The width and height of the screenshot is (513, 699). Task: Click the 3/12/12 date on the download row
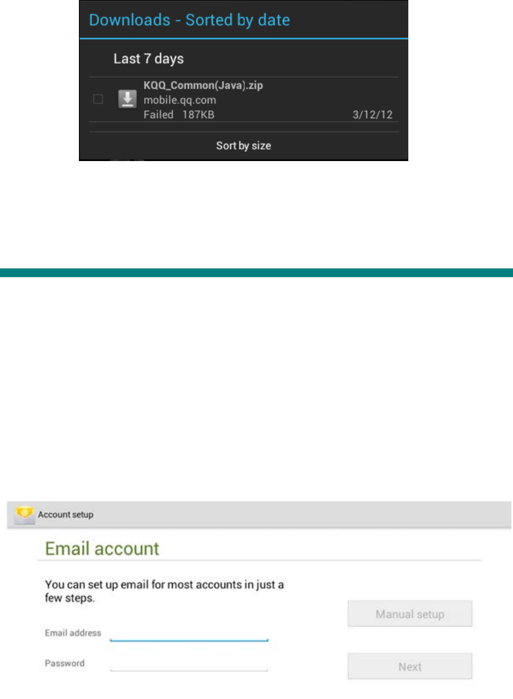click(x=373, y=115)
